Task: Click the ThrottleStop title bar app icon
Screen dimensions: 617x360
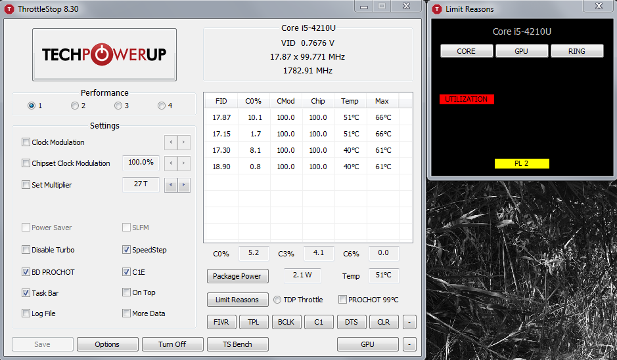Action: pyautogui.click(x=9, y=9)
